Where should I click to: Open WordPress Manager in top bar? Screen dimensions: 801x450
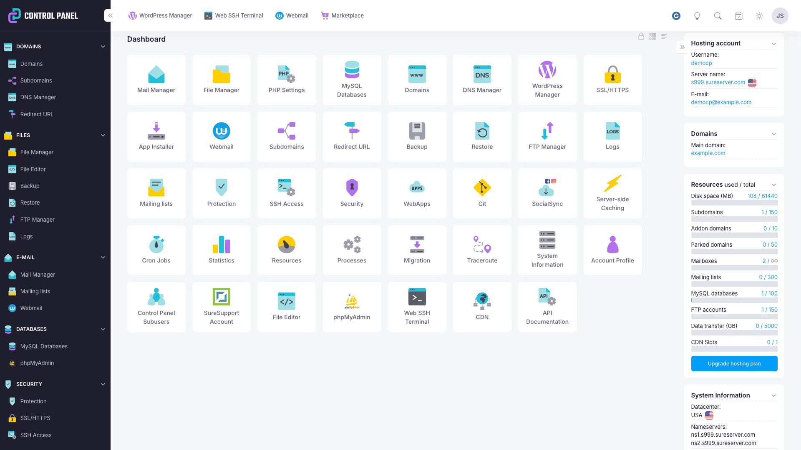[160, 16]
